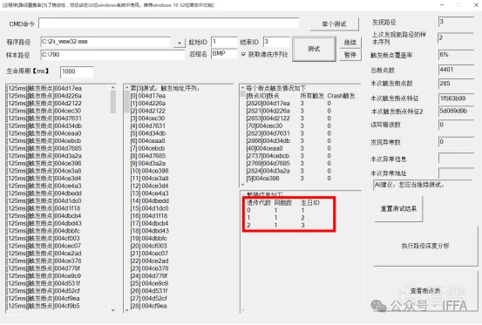Click the empty 本次异常信息 field
This screenshot has height=325, width=482.
pyautogui.click(x=456, y=159)
